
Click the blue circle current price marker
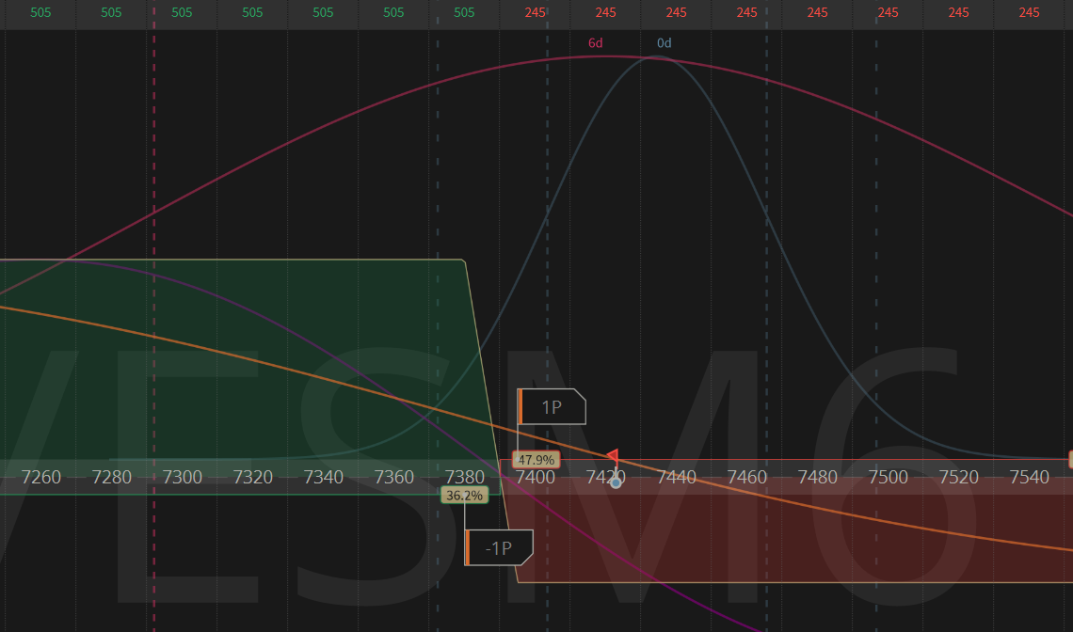coord(616,482)
